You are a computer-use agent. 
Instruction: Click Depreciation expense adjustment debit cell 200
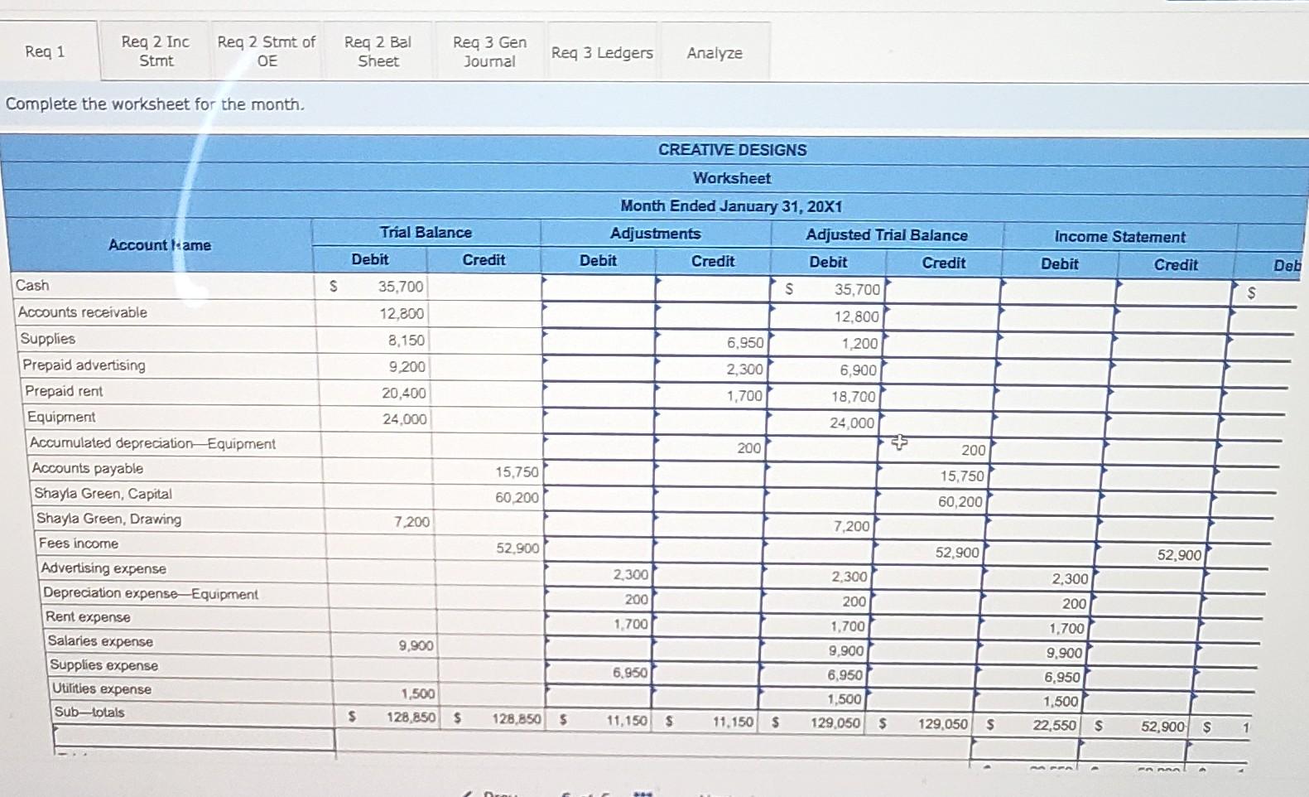click(598, 599)
